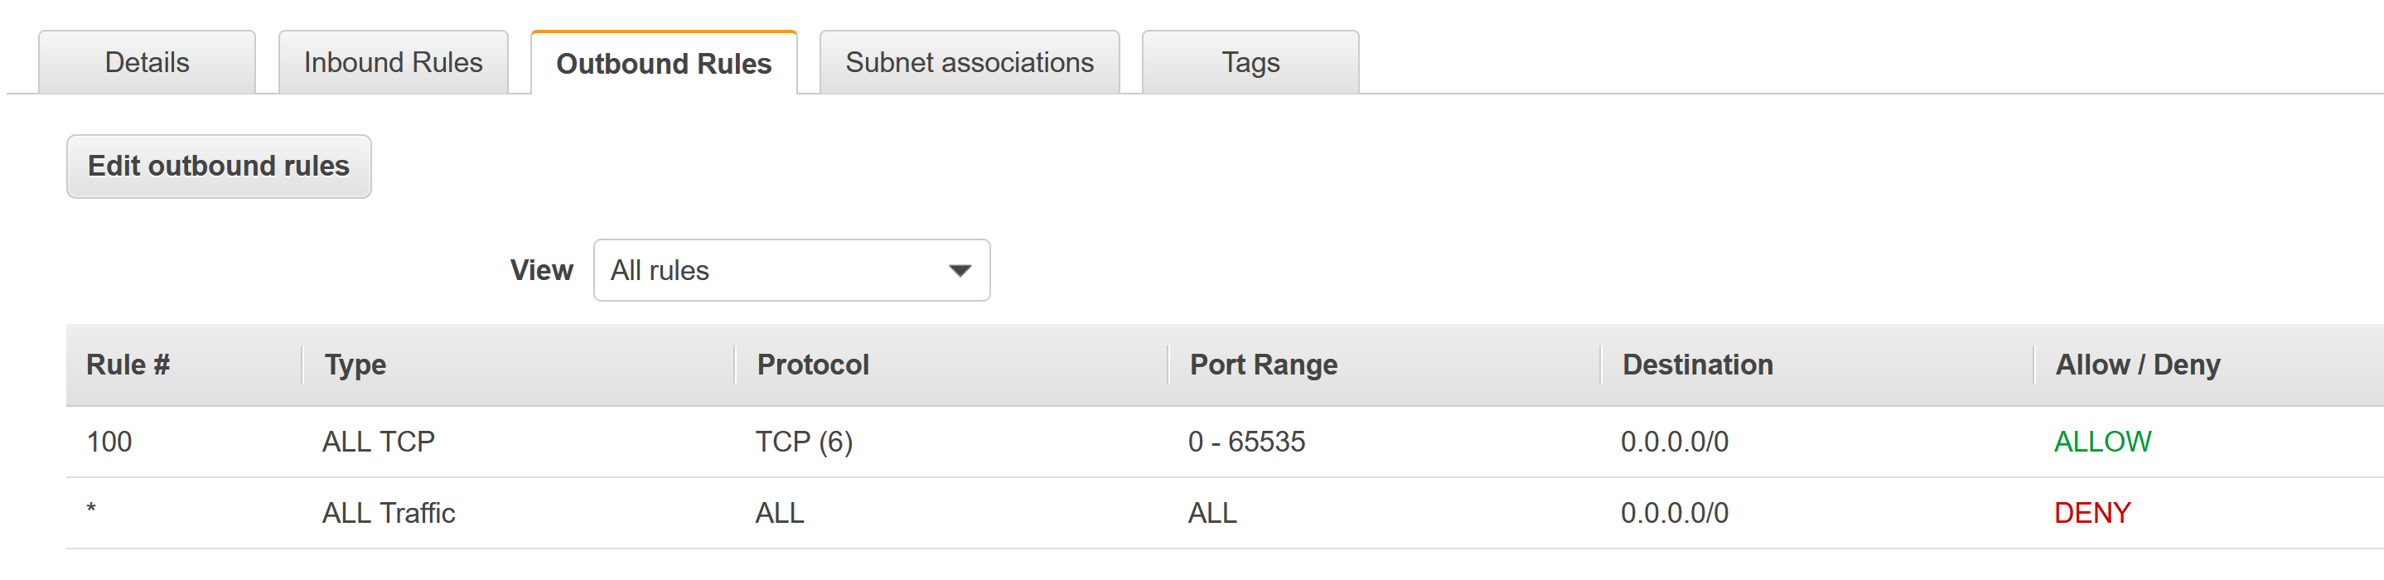Viewport: 2384px width, 580px height.
Task: Click the DENY status on the ALL Traffic rule
Action: (2091, 513)
